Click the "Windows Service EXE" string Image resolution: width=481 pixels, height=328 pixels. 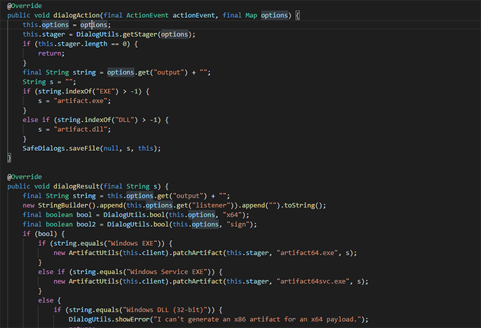click(167, 272)
